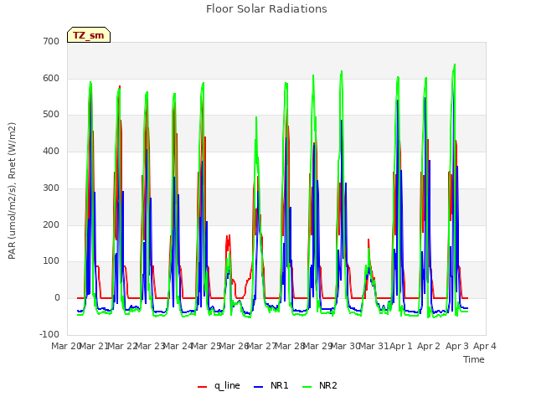Click the 200 y-axis tick label

pyautogui.click(x=51, y=225)
